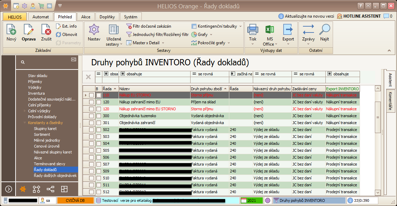The width and height of the screenshot is (397, 206).
Task: Click the Tisk printer icon
Action: [253, 30]
